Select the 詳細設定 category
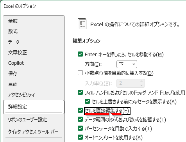The width and height of the screenshot is (186, 142). pyautogui.click(x=34, y=107)
